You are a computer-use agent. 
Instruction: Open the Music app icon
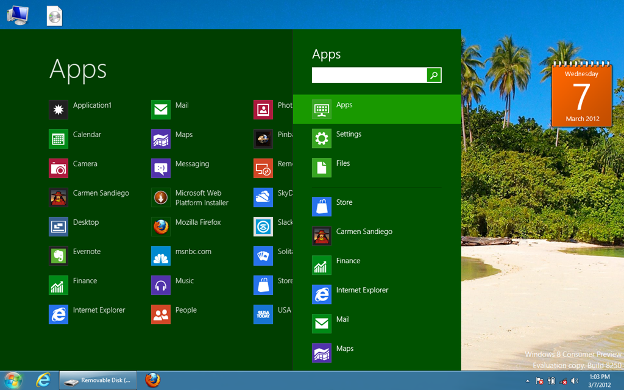point(161,285)
